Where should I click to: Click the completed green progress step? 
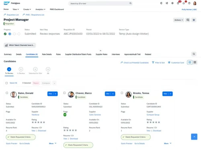[x=5, y=34]
